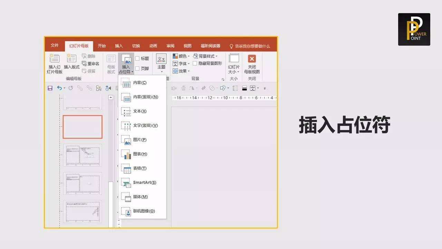Image resolution: width=442 pixels, height=249 pixels.
Task: Select the highlighted blank layout thumbnail
Action: [x=83, y=127]
